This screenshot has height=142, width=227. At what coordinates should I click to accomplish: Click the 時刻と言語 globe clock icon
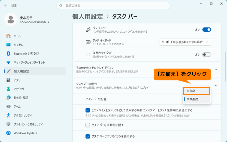(x=8, y=98)
